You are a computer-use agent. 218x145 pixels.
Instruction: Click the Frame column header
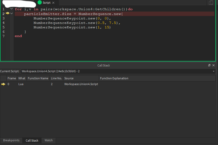12,78
